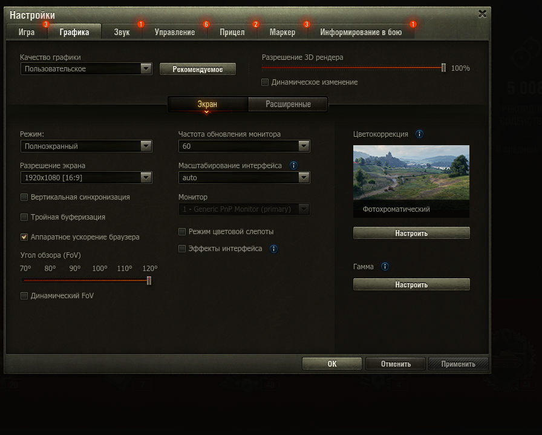Screen dimensions: 542x435
Task: Click info icon near Масштабирование интерфейса
Action: point(294,165)
